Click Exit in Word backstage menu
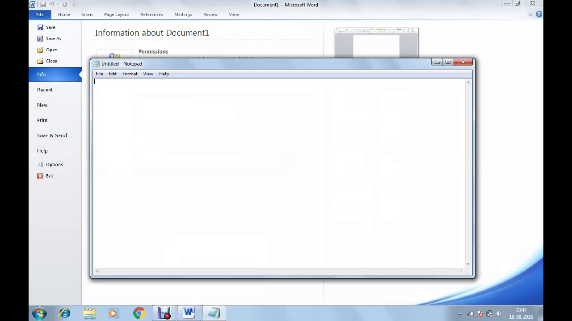Viewport: 572px width, 321px height. click(x=45, y=176)
